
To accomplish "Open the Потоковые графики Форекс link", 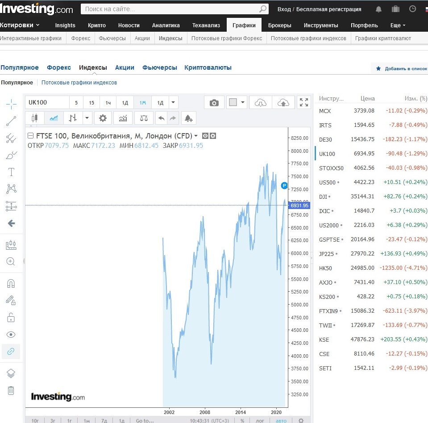I will click(227, 38).
